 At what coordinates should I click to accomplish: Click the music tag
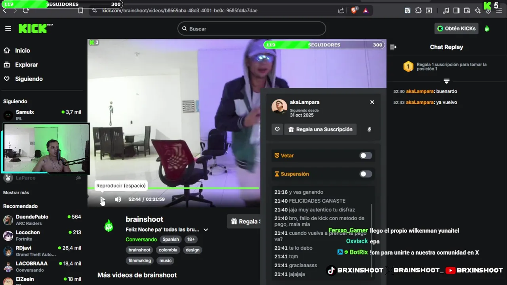tap(166, 260)
